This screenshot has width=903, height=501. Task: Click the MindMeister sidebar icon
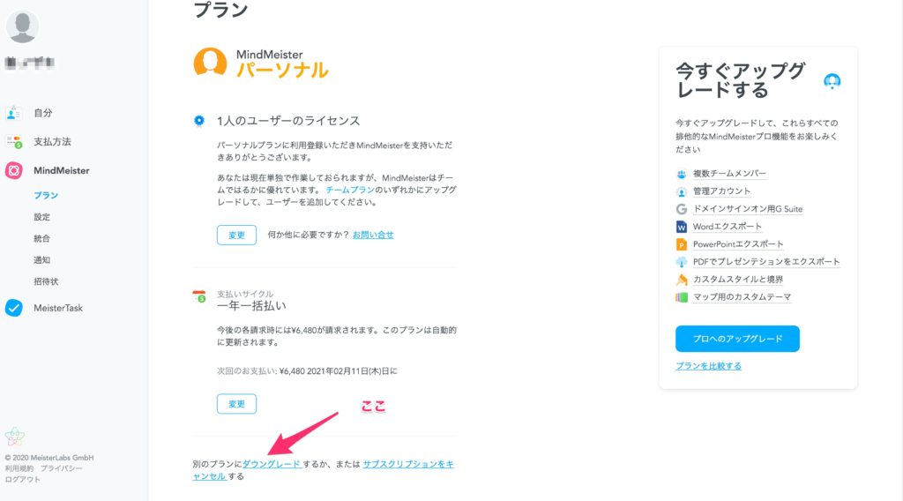[14, 170]
